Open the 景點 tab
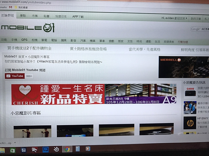This screenshot has width=209, height=156. click(x=23, y=16)
